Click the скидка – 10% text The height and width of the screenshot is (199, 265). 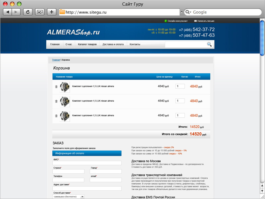pyautogui.click(x=176, y=154)
